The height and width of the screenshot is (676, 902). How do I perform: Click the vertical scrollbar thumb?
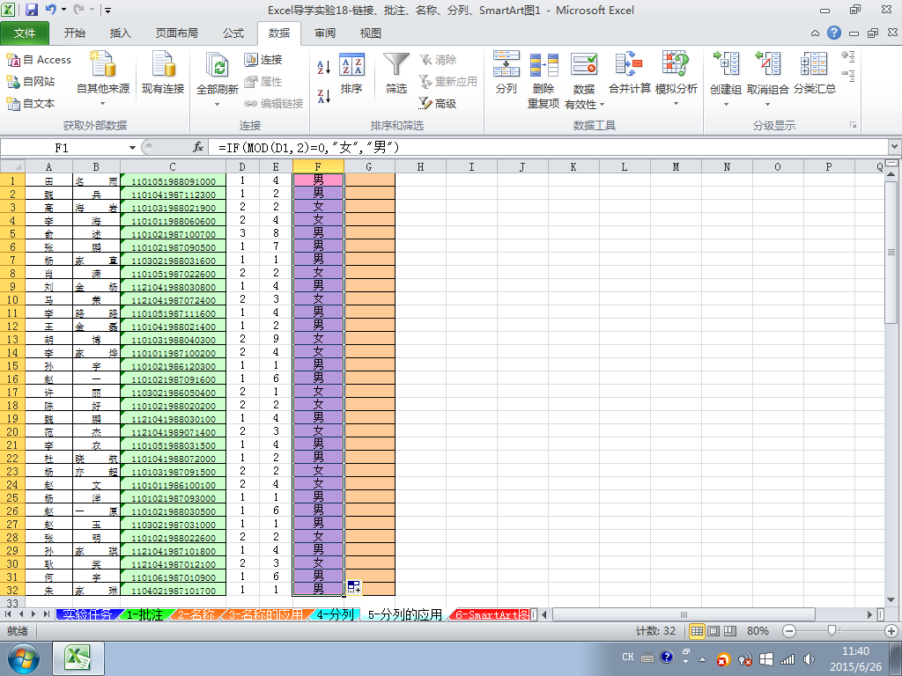891,253
